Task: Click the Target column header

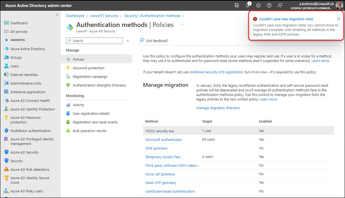Action: point(207,122)
